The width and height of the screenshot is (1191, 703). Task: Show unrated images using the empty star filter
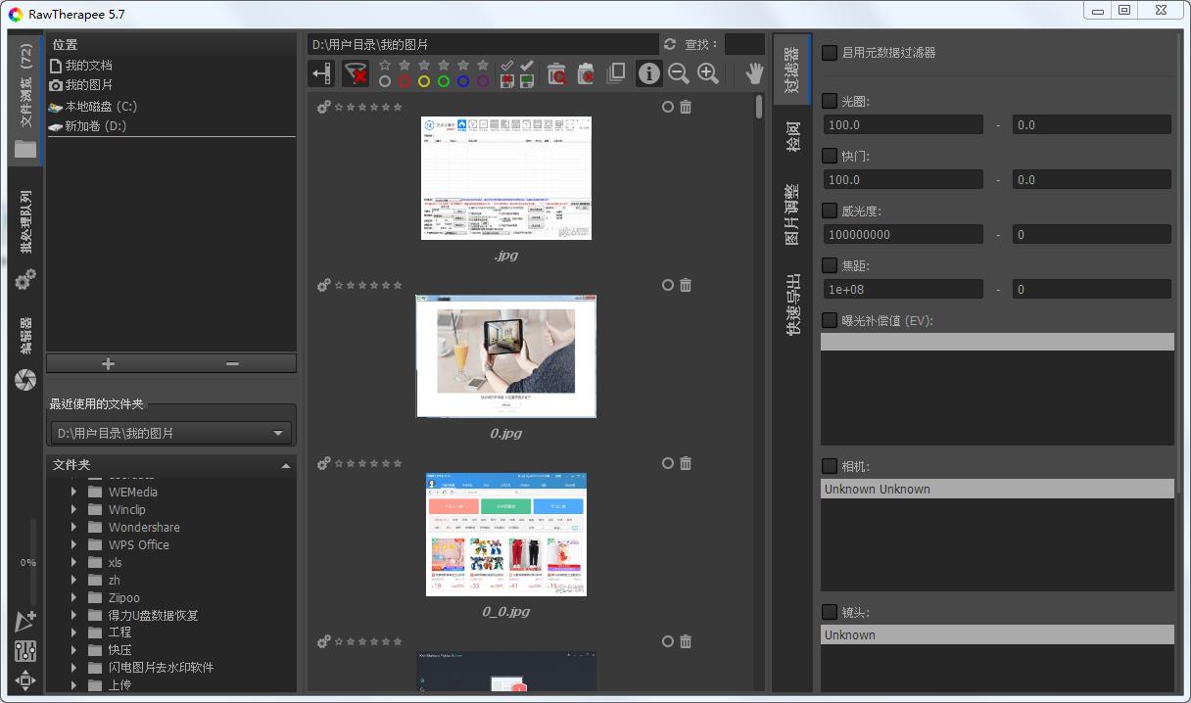tap(385, 65)
